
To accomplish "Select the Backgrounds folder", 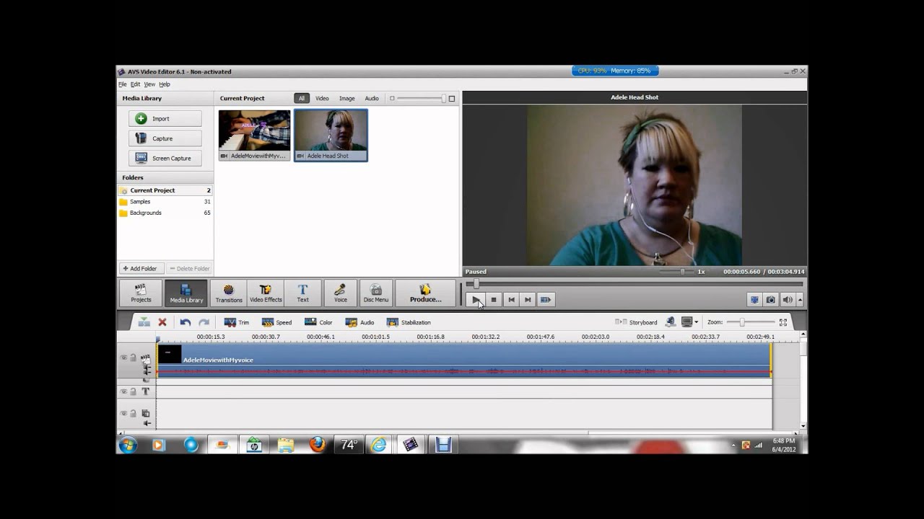I will click(x=165, y=213).
